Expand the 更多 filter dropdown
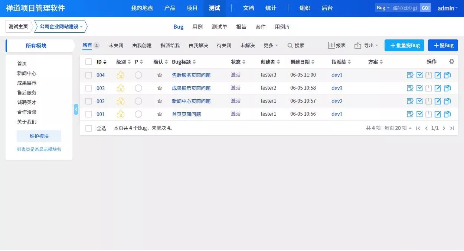 coord(271,45)
